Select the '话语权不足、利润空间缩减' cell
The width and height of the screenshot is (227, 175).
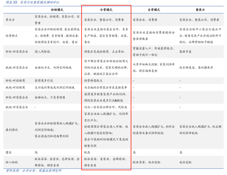point(53,68)
